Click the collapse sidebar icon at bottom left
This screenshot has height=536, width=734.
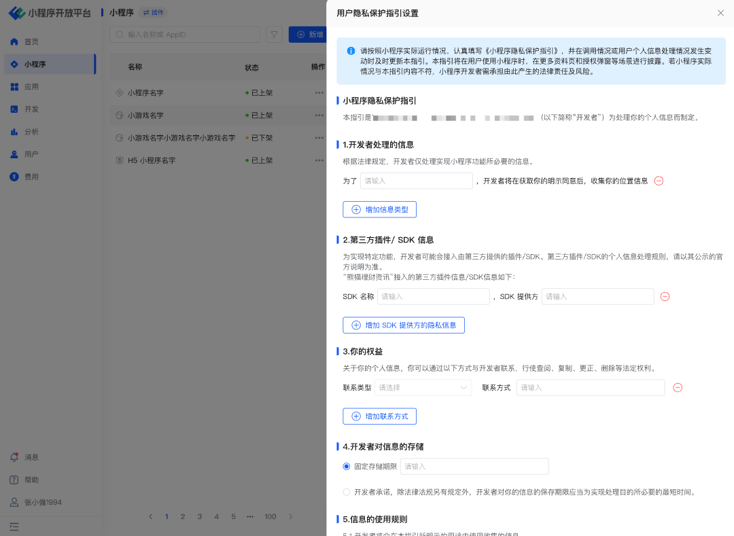tap(14, 526)
